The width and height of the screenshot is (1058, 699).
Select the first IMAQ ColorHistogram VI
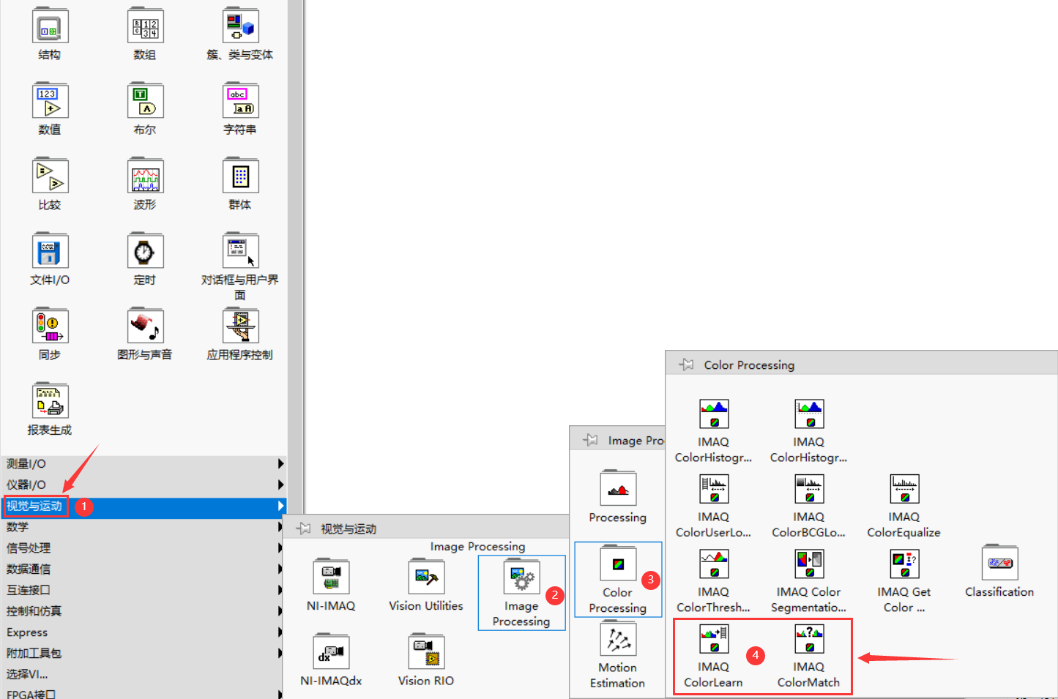(713, 414)
